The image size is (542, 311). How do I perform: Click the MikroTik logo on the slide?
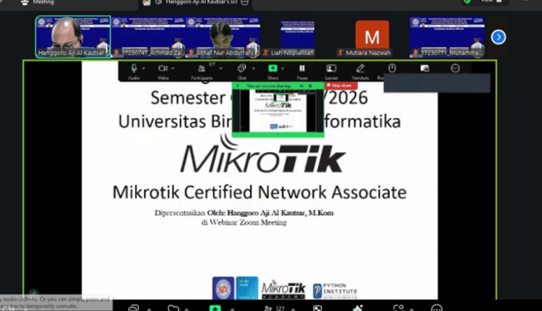(263, 154)
